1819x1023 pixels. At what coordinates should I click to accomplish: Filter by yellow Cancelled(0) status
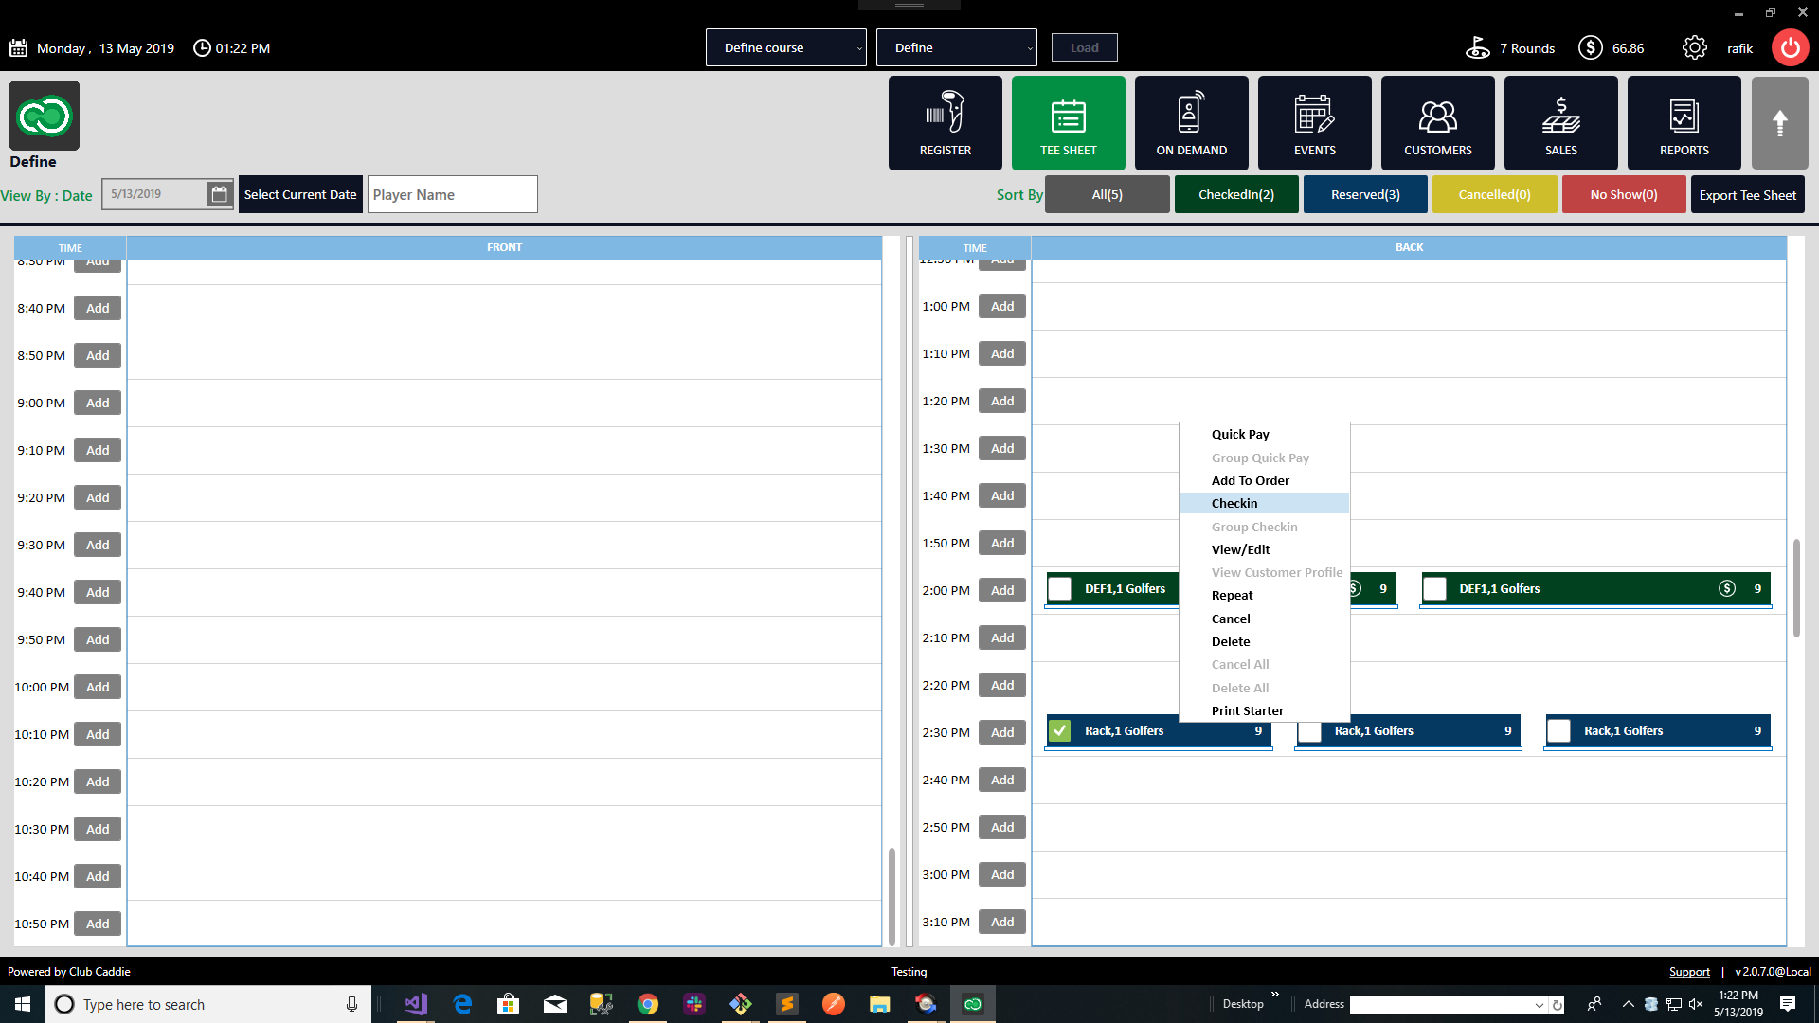pos(1494,195)
